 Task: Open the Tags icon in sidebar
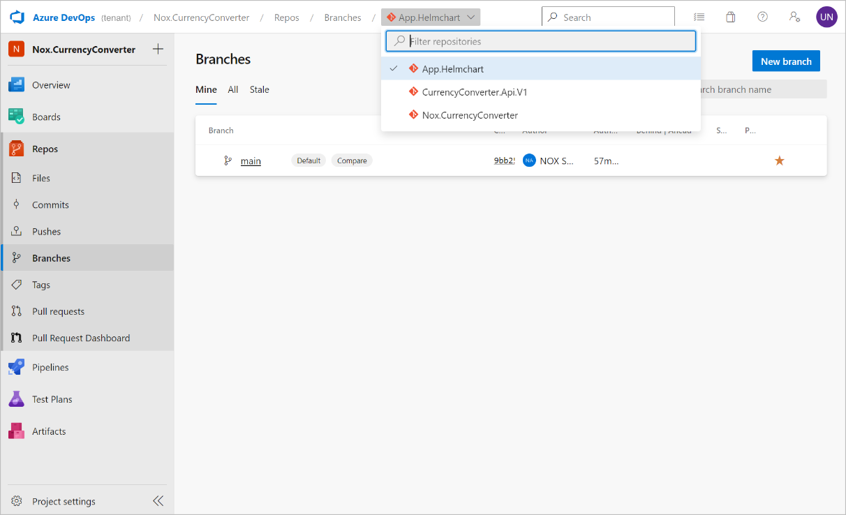17,285
